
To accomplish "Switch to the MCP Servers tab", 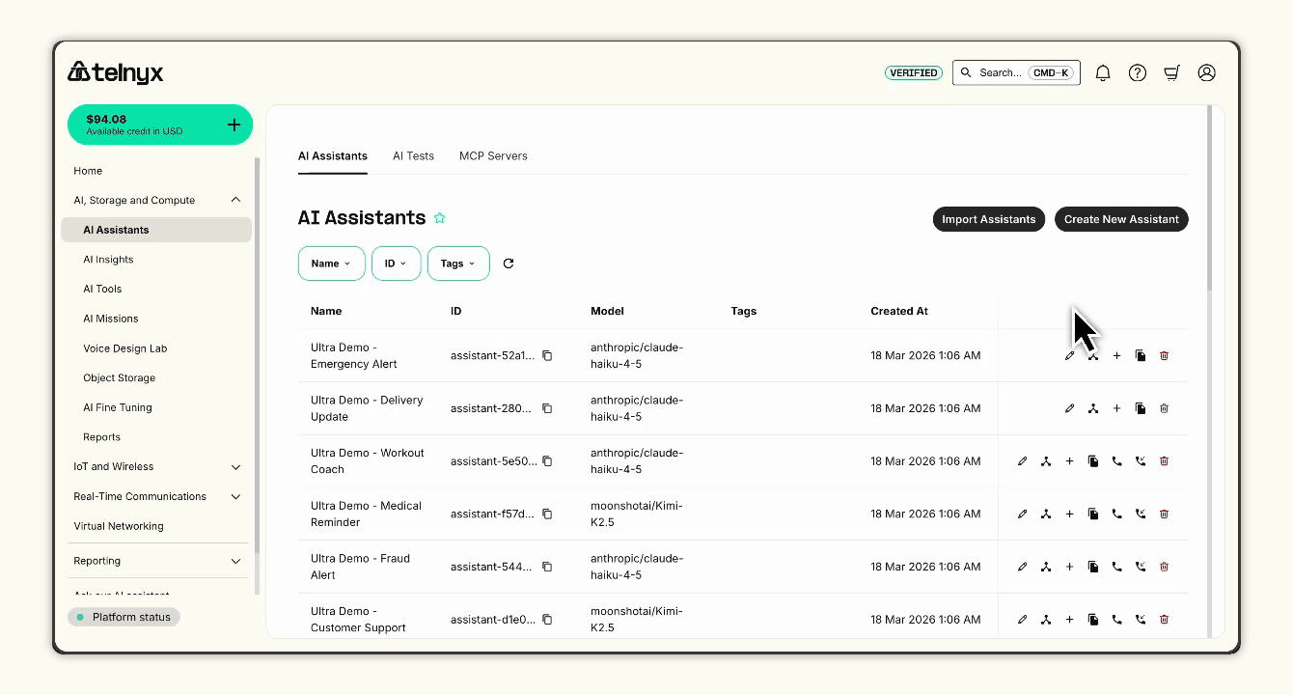I will click(x=493, y=155).
